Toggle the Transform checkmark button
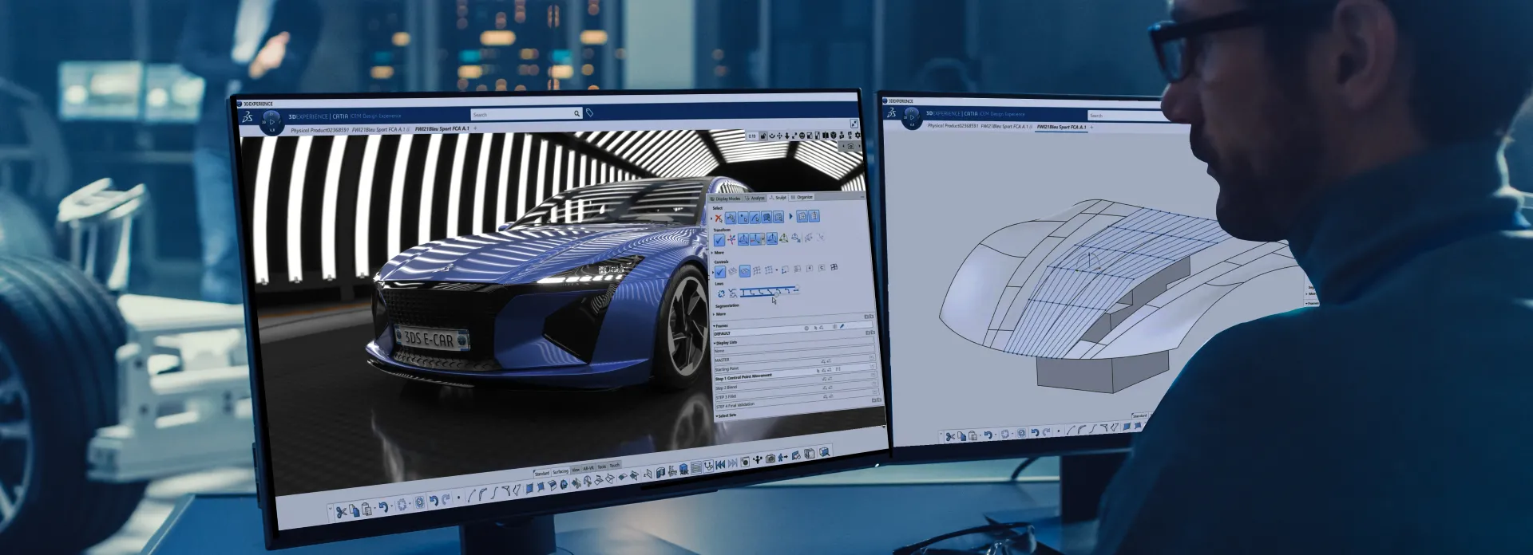The image size is (1533, 555). tap(719, 240)
